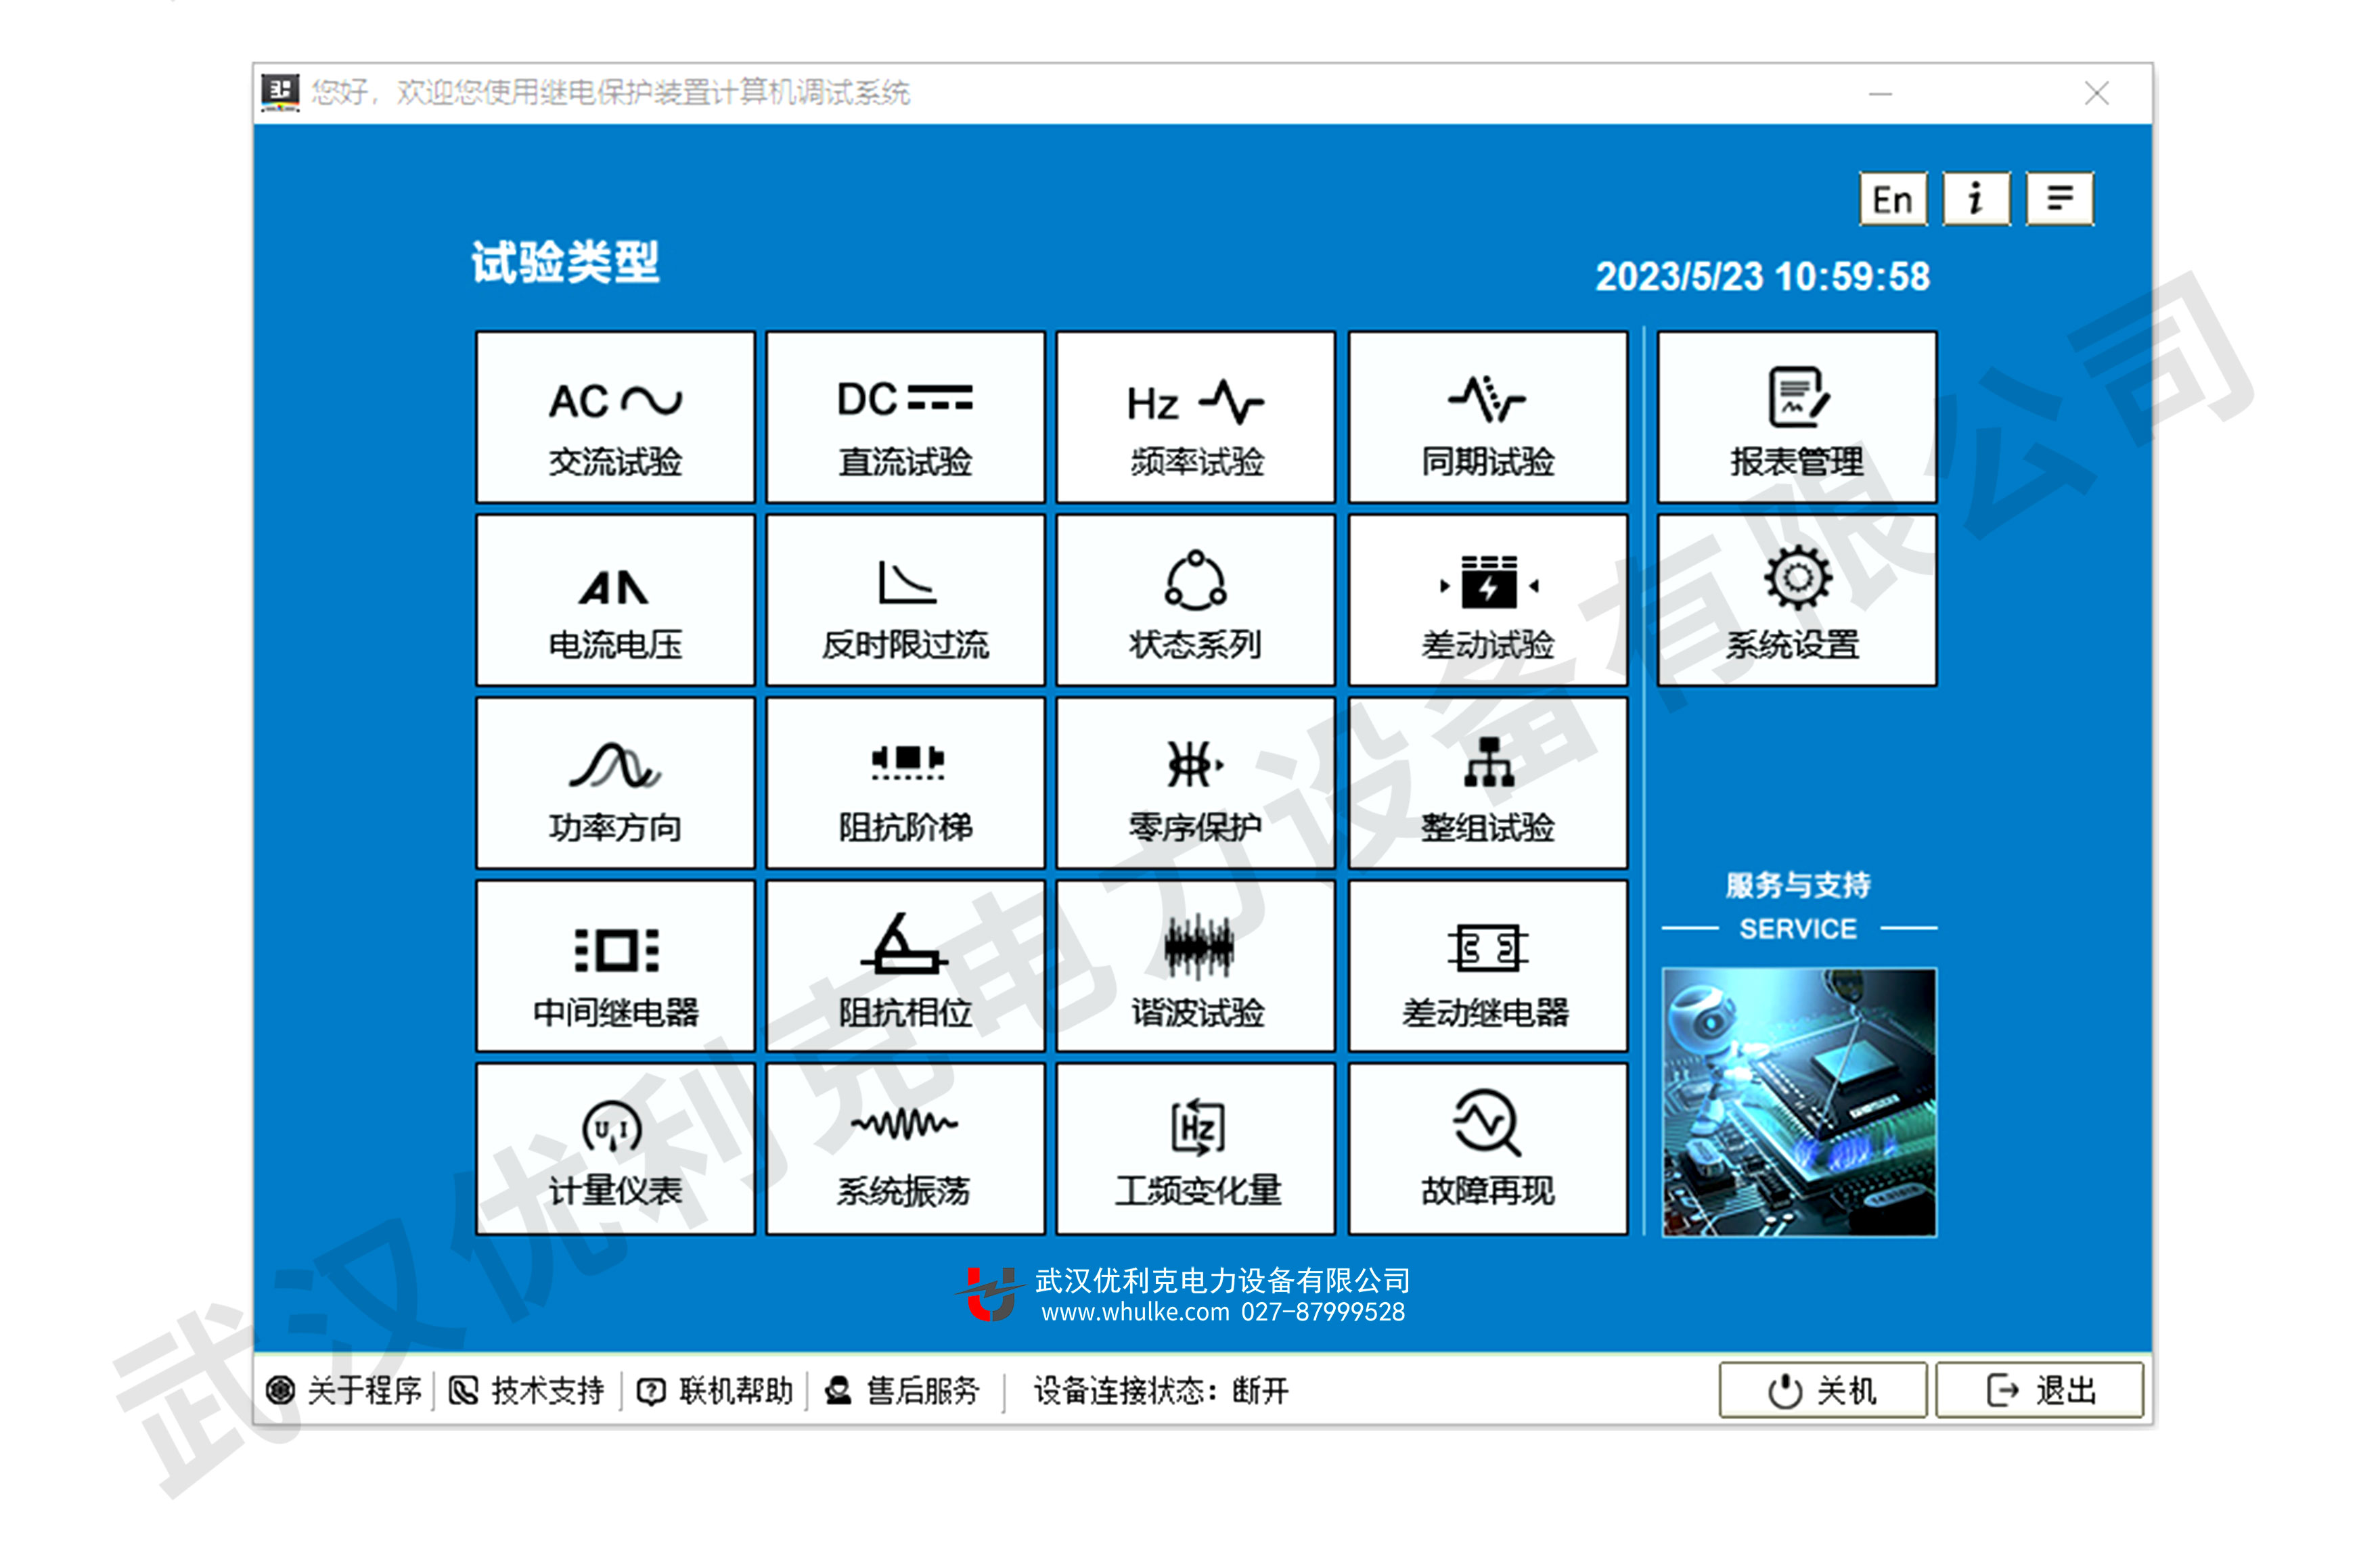Click the app icon in the title bar

(x=280, y=92)
